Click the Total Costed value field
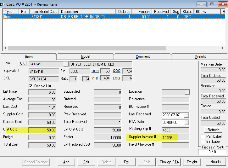The width and height of the screenshot is (228, 168). pyautogui.click(x=213, y=124)
